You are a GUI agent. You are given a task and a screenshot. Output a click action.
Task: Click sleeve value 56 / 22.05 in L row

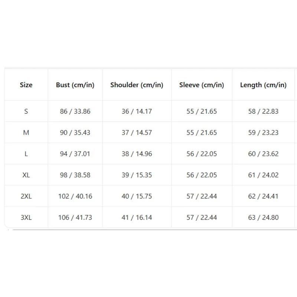point(202,154)
